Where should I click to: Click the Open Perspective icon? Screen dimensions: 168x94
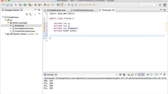[x=160, y=5]
